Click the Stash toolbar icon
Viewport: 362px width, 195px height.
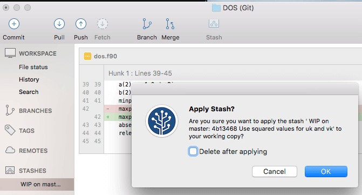(x=214, y=24)
